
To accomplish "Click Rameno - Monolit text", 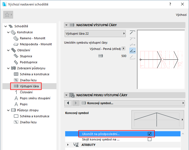I will [x=32, y=38].
